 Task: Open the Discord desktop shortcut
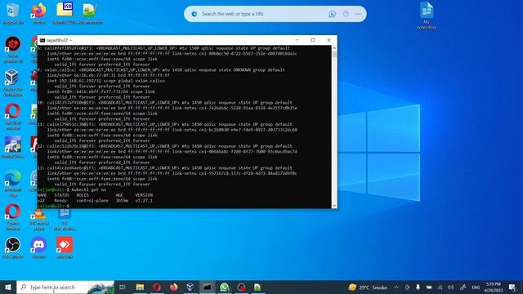[38, 247]
